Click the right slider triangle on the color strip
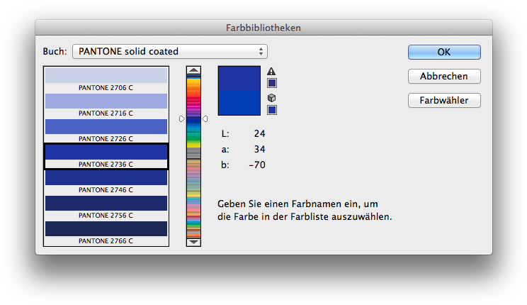527x305 pixels. click(205, 119)
